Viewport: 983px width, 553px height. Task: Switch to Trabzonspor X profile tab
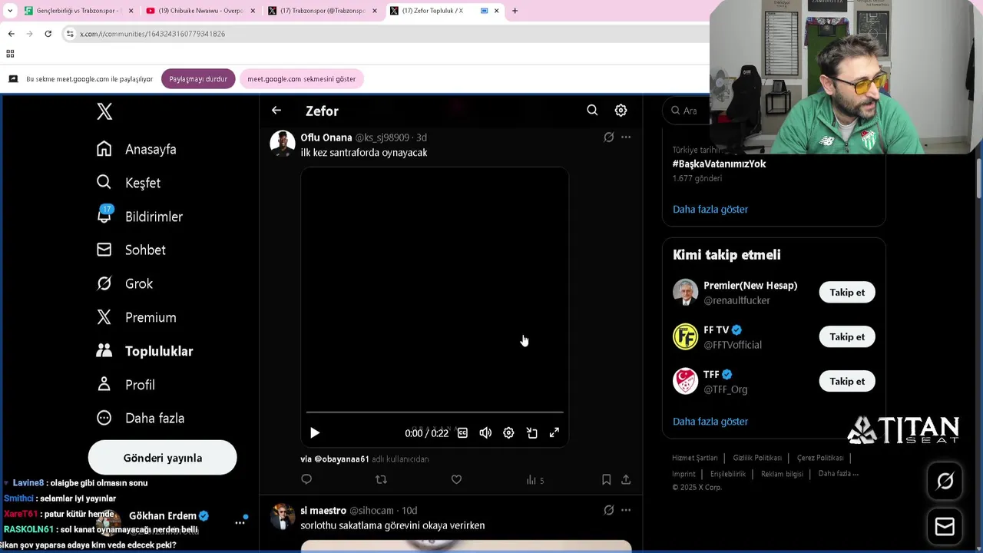pos(323,11)
